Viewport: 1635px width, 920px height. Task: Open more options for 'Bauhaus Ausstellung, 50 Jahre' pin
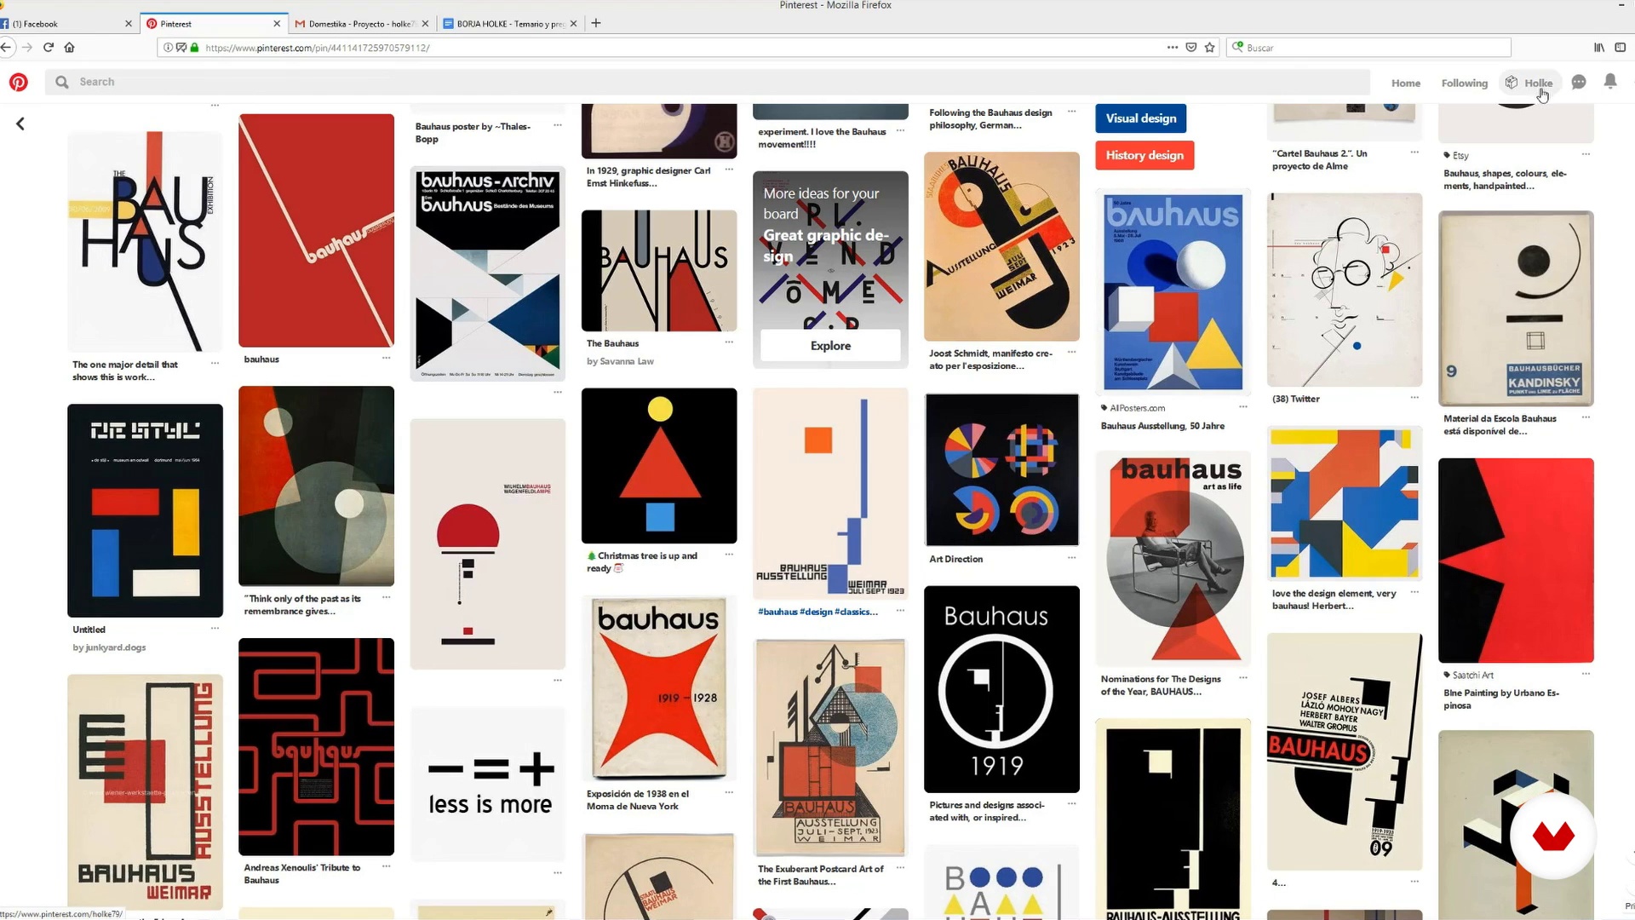(x=1243, y=407)
